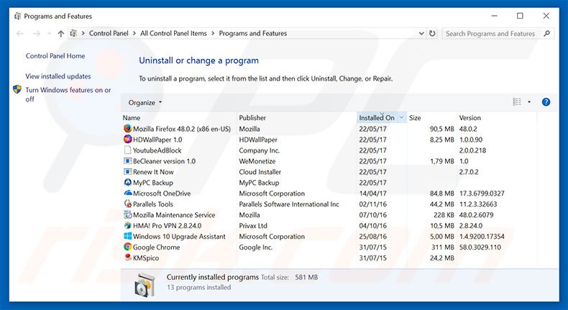Sort by the Installed On column header

pos(377,117)
